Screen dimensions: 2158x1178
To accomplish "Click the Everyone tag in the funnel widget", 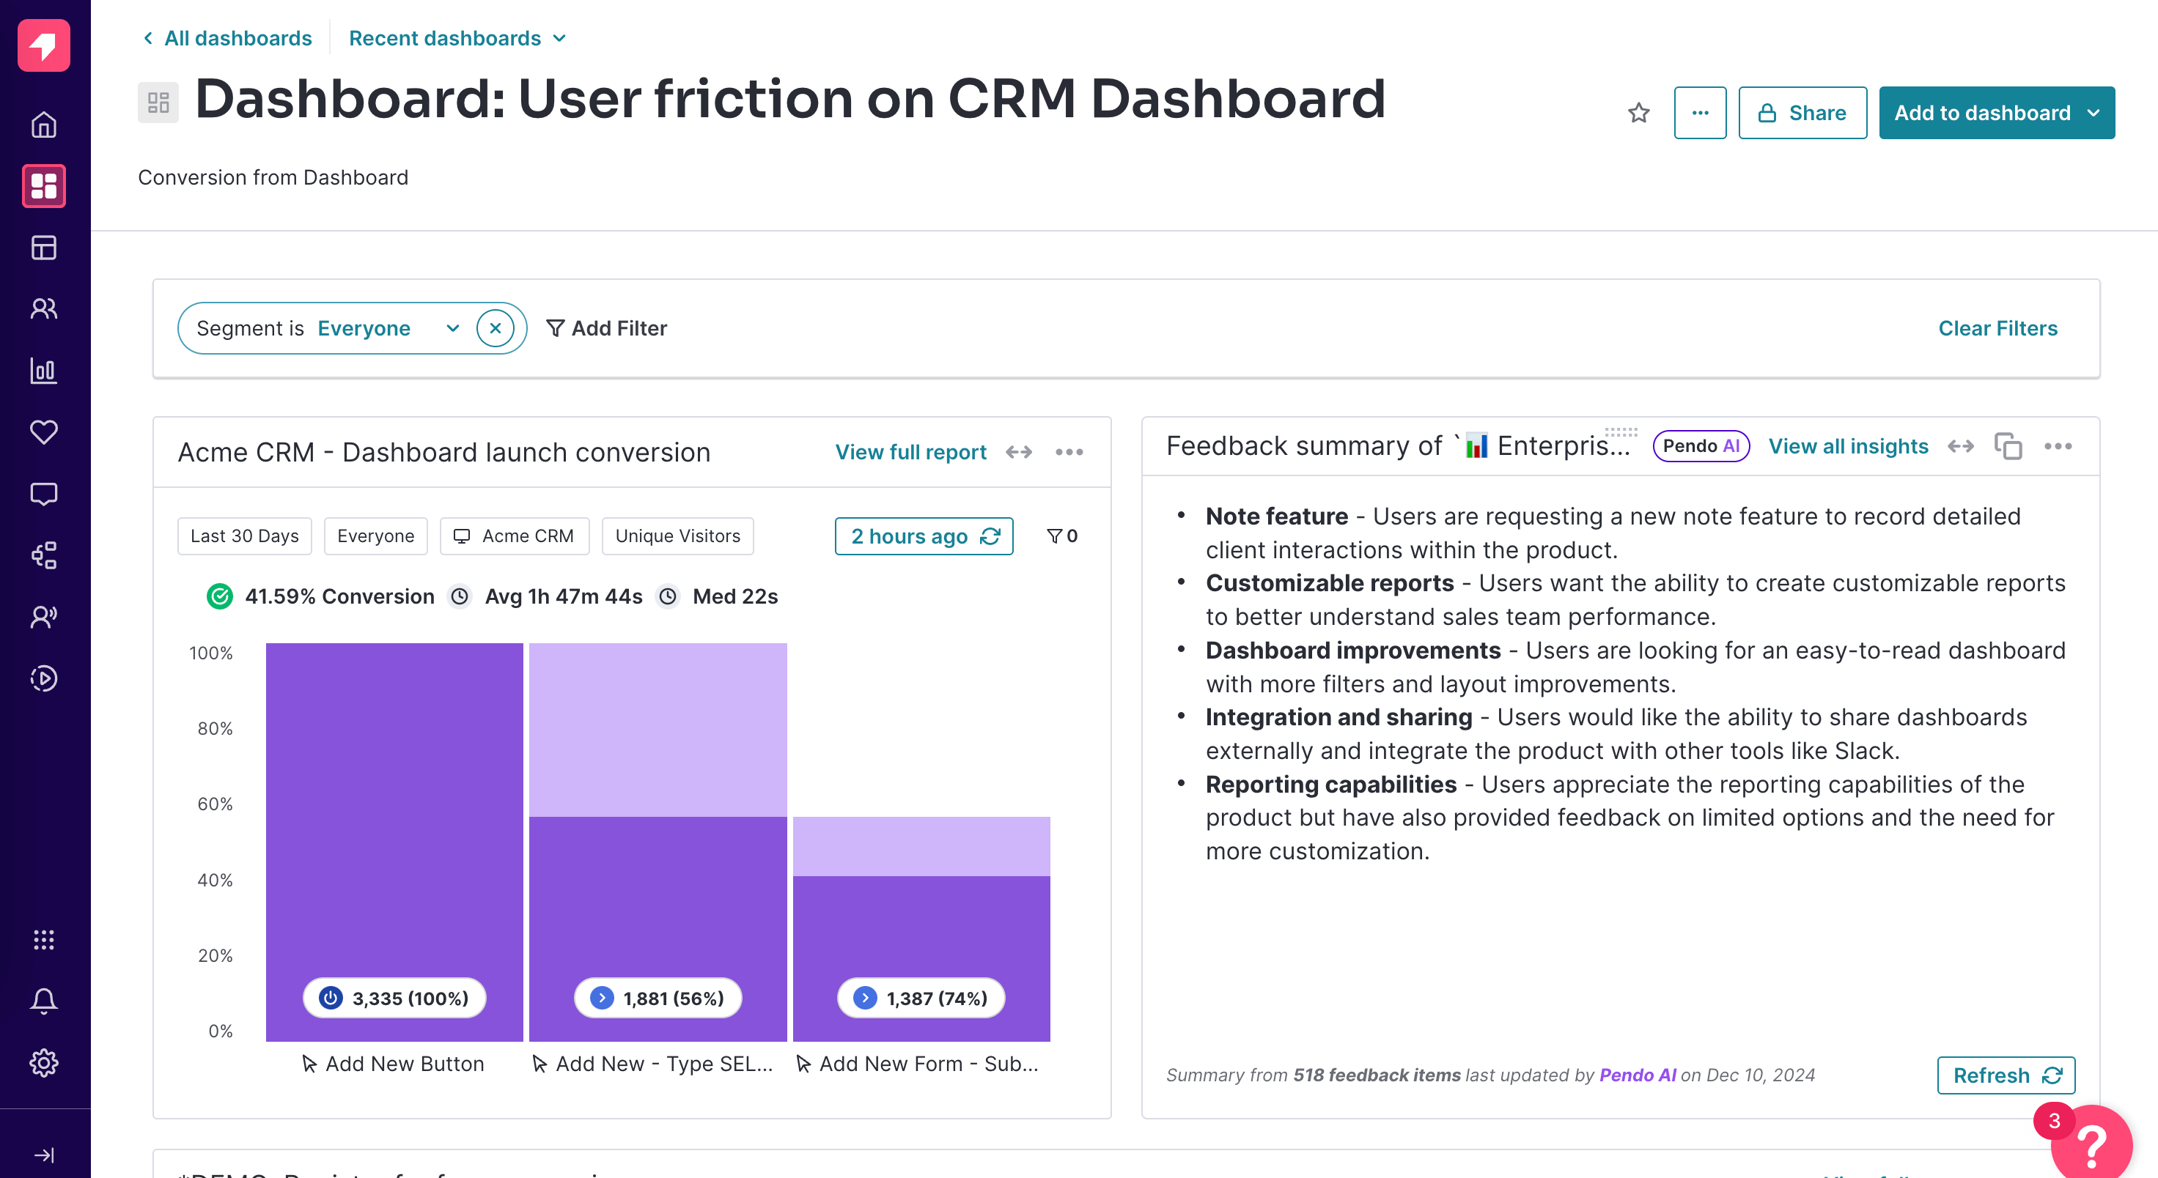I will (375, 536).
